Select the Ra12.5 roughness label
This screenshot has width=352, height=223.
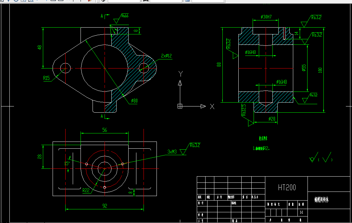point(244,110)
